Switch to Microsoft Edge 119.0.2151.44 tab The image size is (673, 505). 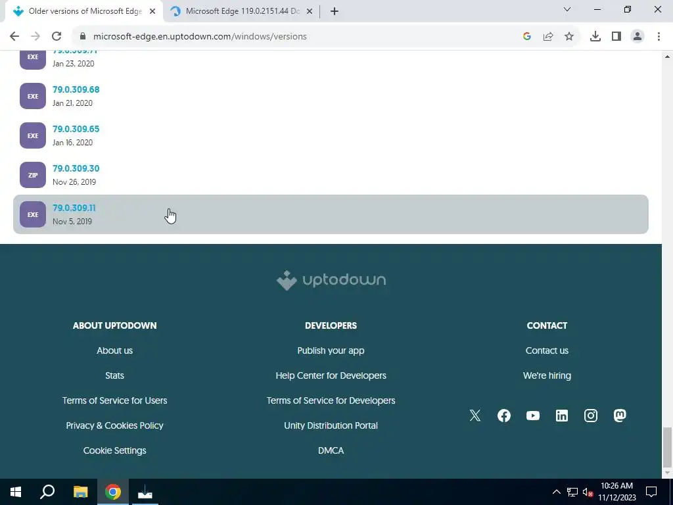241,11
